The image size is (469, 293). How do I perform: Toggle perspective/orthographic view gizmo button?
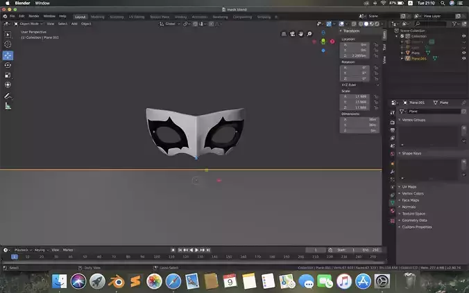284,34
